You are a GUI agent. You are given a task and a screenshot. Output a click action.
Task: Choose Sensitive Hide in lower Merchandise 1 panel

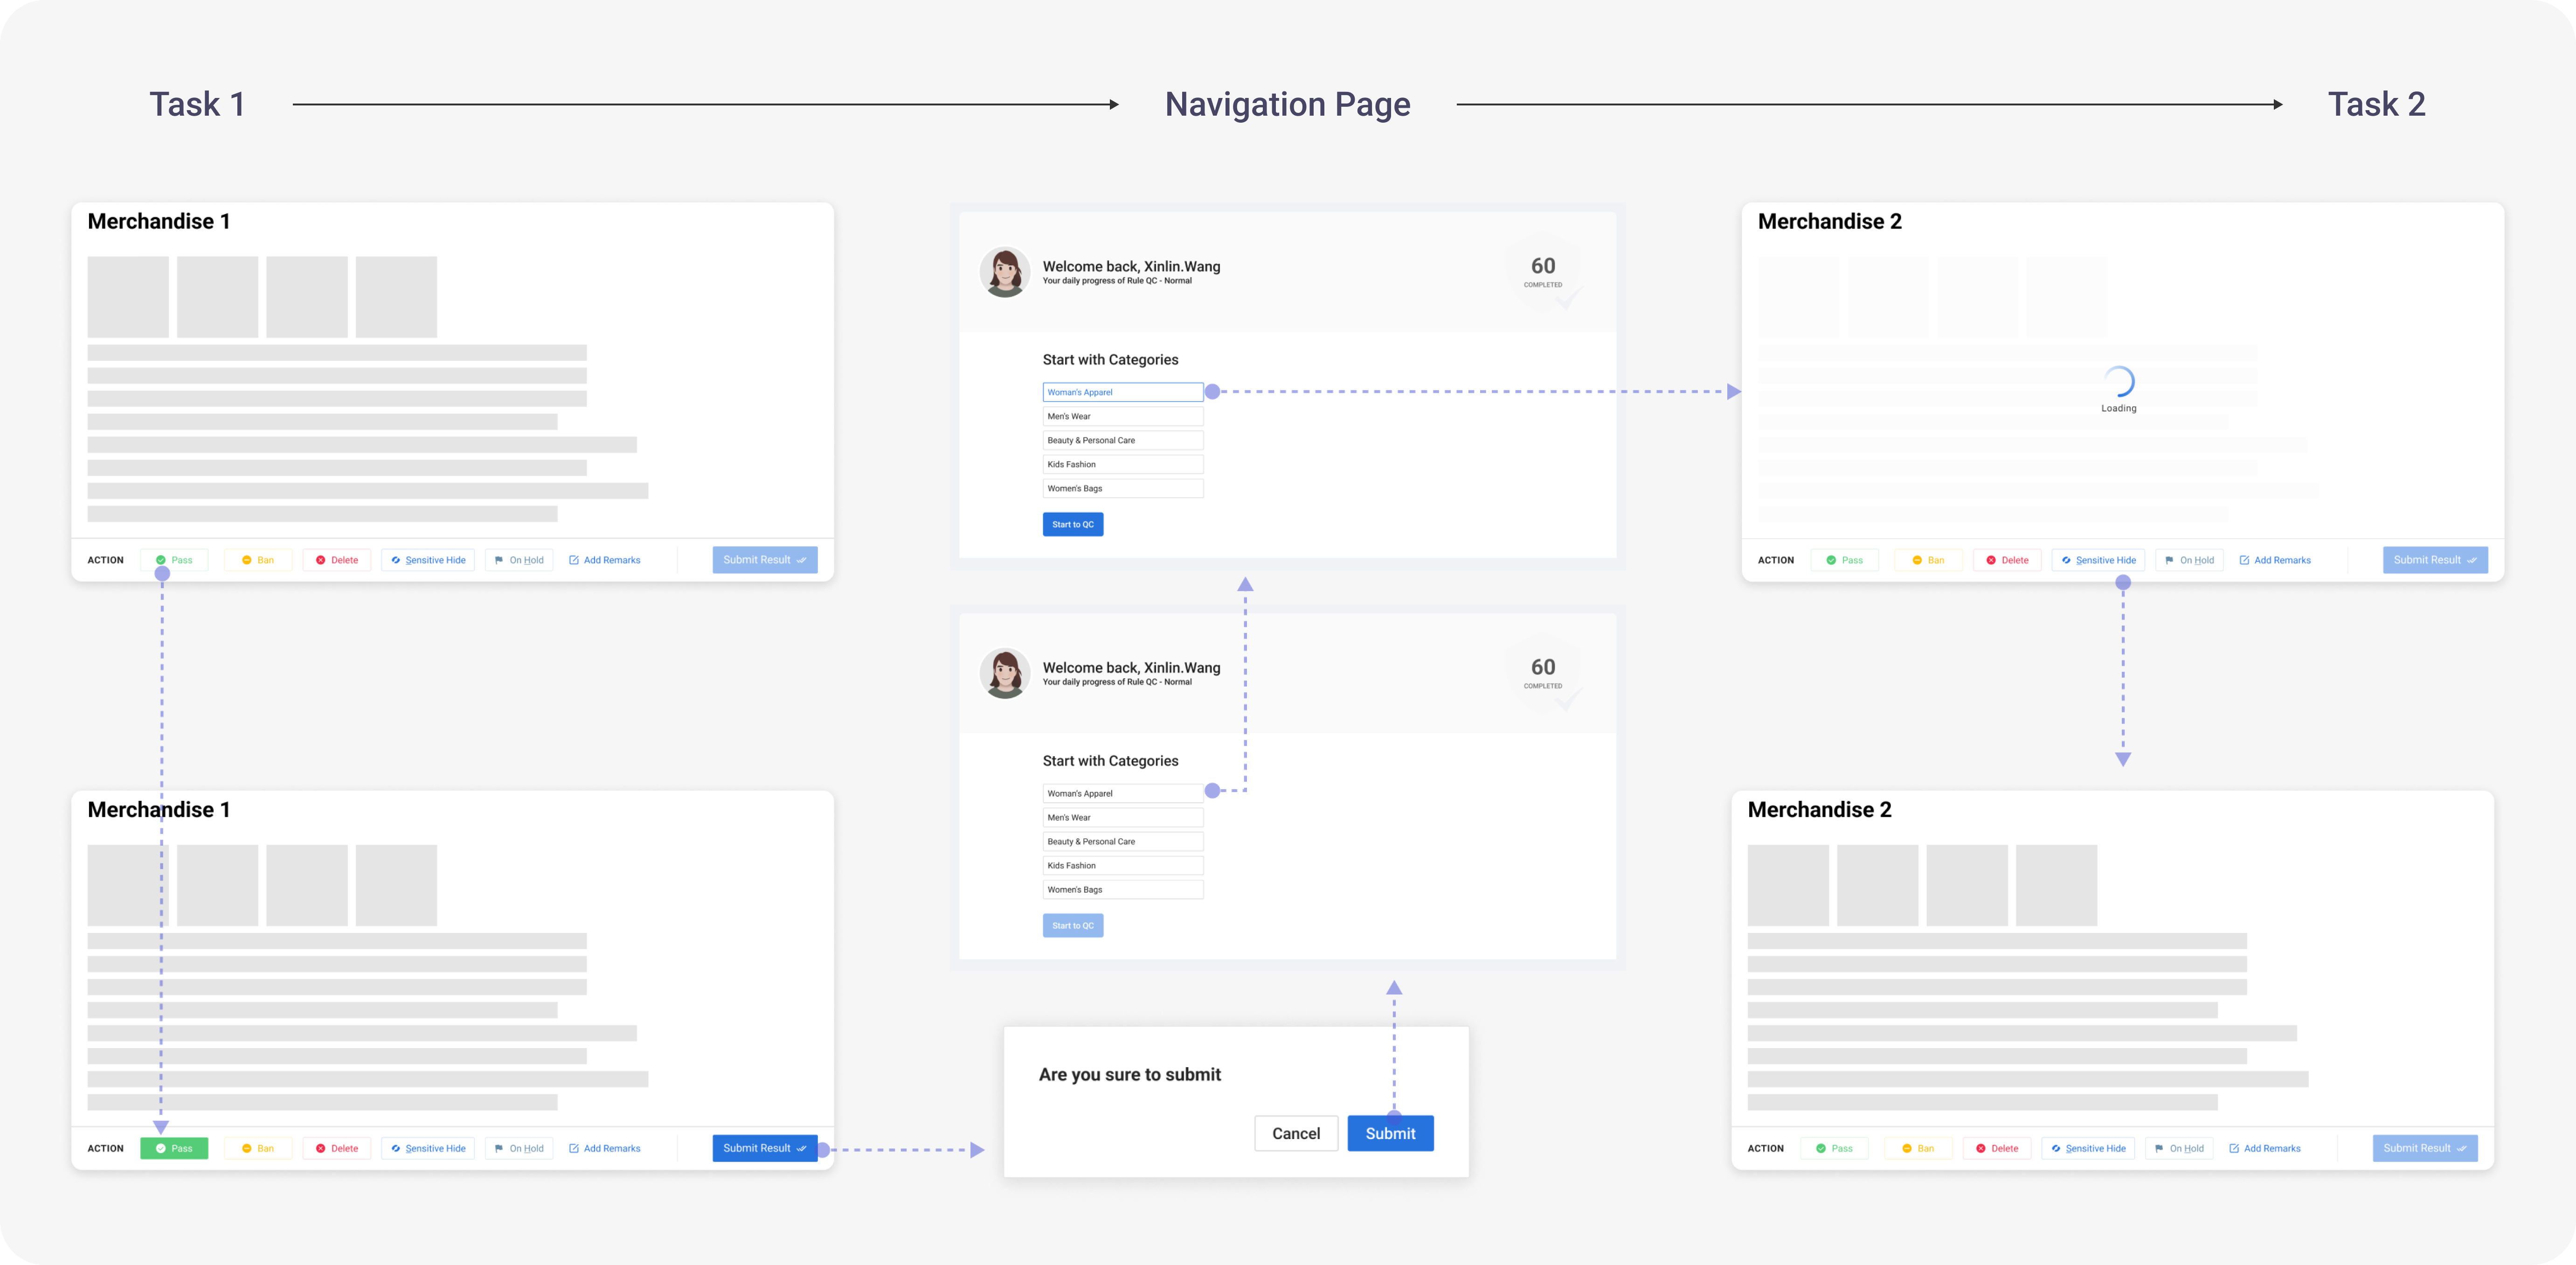[429, 1148]
